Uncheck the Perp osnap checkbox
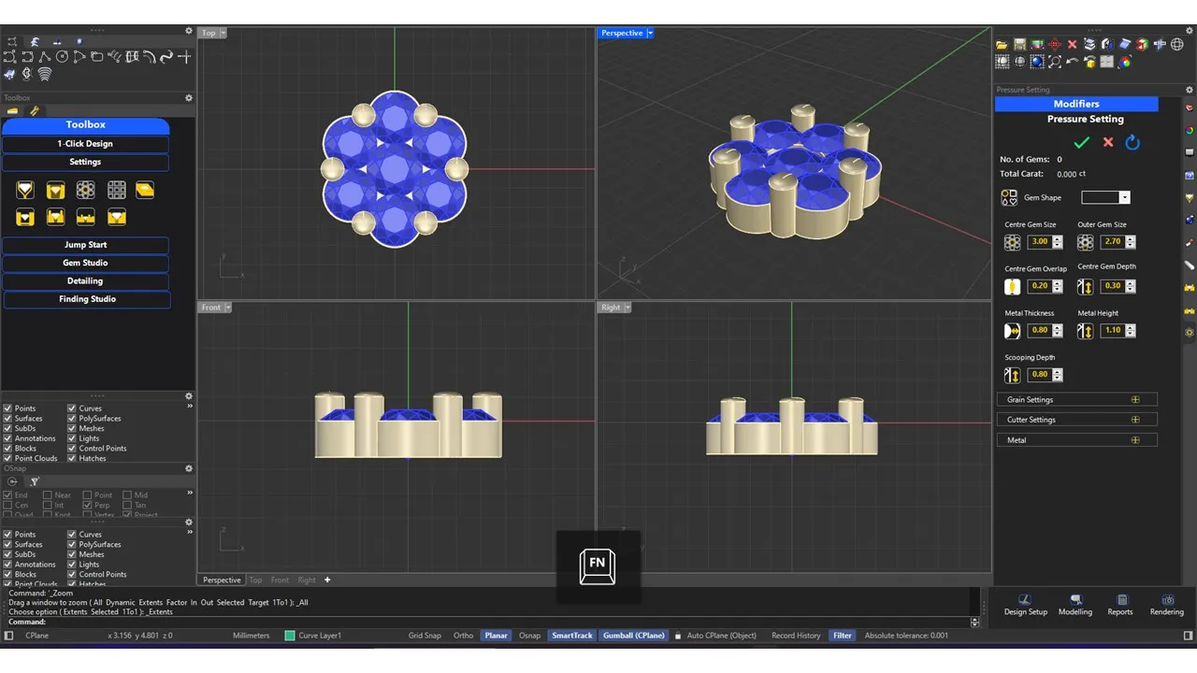The image size is (1197, 673). point(87,506)
